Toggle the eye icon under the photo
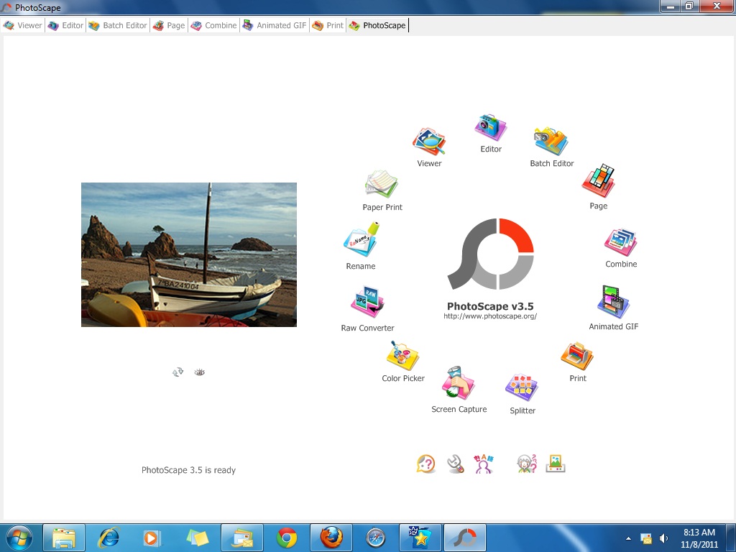The width and height of the screenshot is (736, 552). coord(200,372)
